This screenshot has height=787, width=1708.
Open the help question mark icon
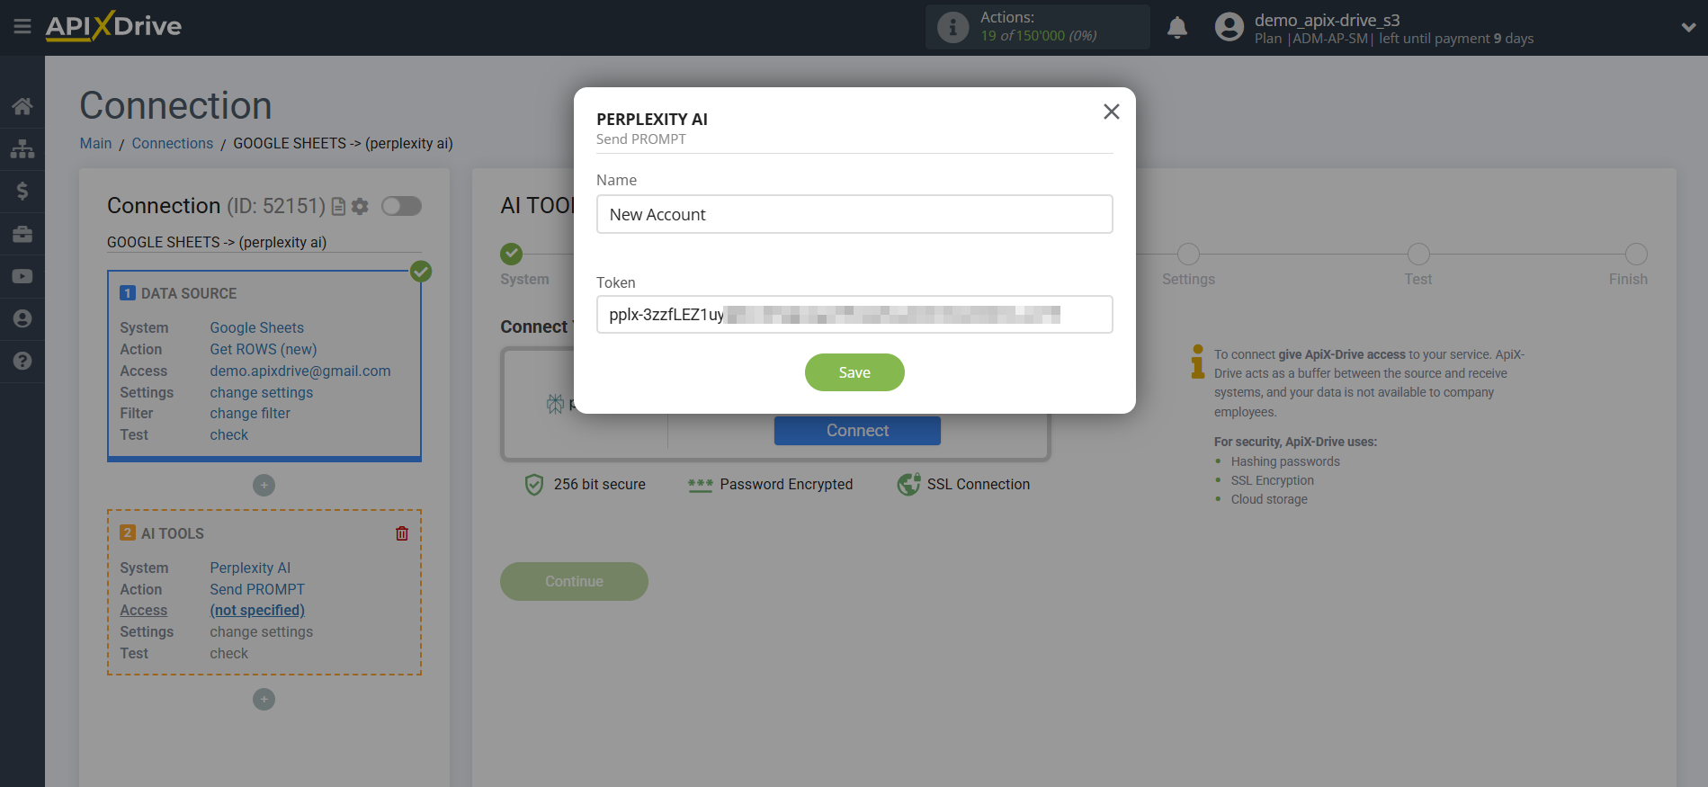(x=22, y=361)
